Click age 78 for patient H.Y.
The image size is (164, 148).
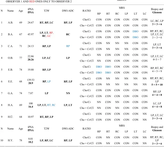click(21, 140)
